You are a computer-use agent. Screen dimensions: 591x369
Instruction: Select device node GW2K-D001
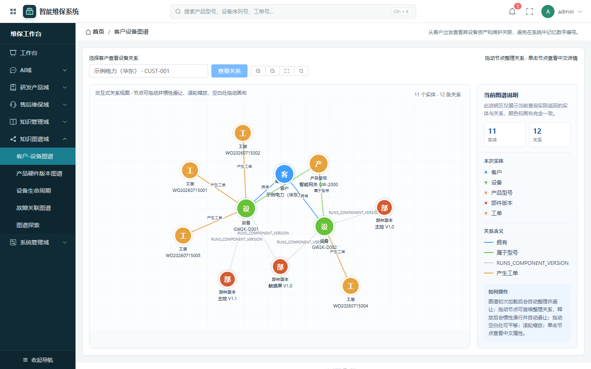tap(246, 208)
